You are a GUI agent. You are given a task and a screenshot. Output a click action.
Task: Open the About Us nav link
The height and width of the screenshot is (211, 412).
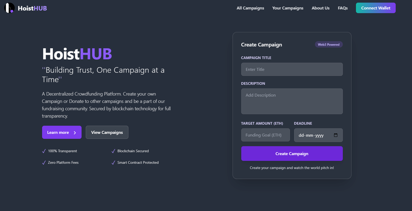(x=320, y=8)
